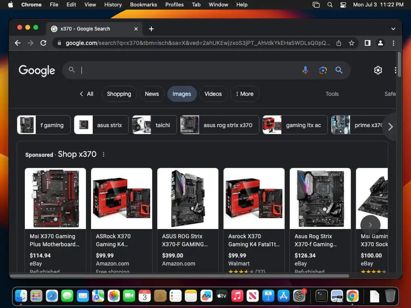This screenshot has width=411, height=308.
Task: Bookmark this page with star icon
Action: (x=352, y=43)
